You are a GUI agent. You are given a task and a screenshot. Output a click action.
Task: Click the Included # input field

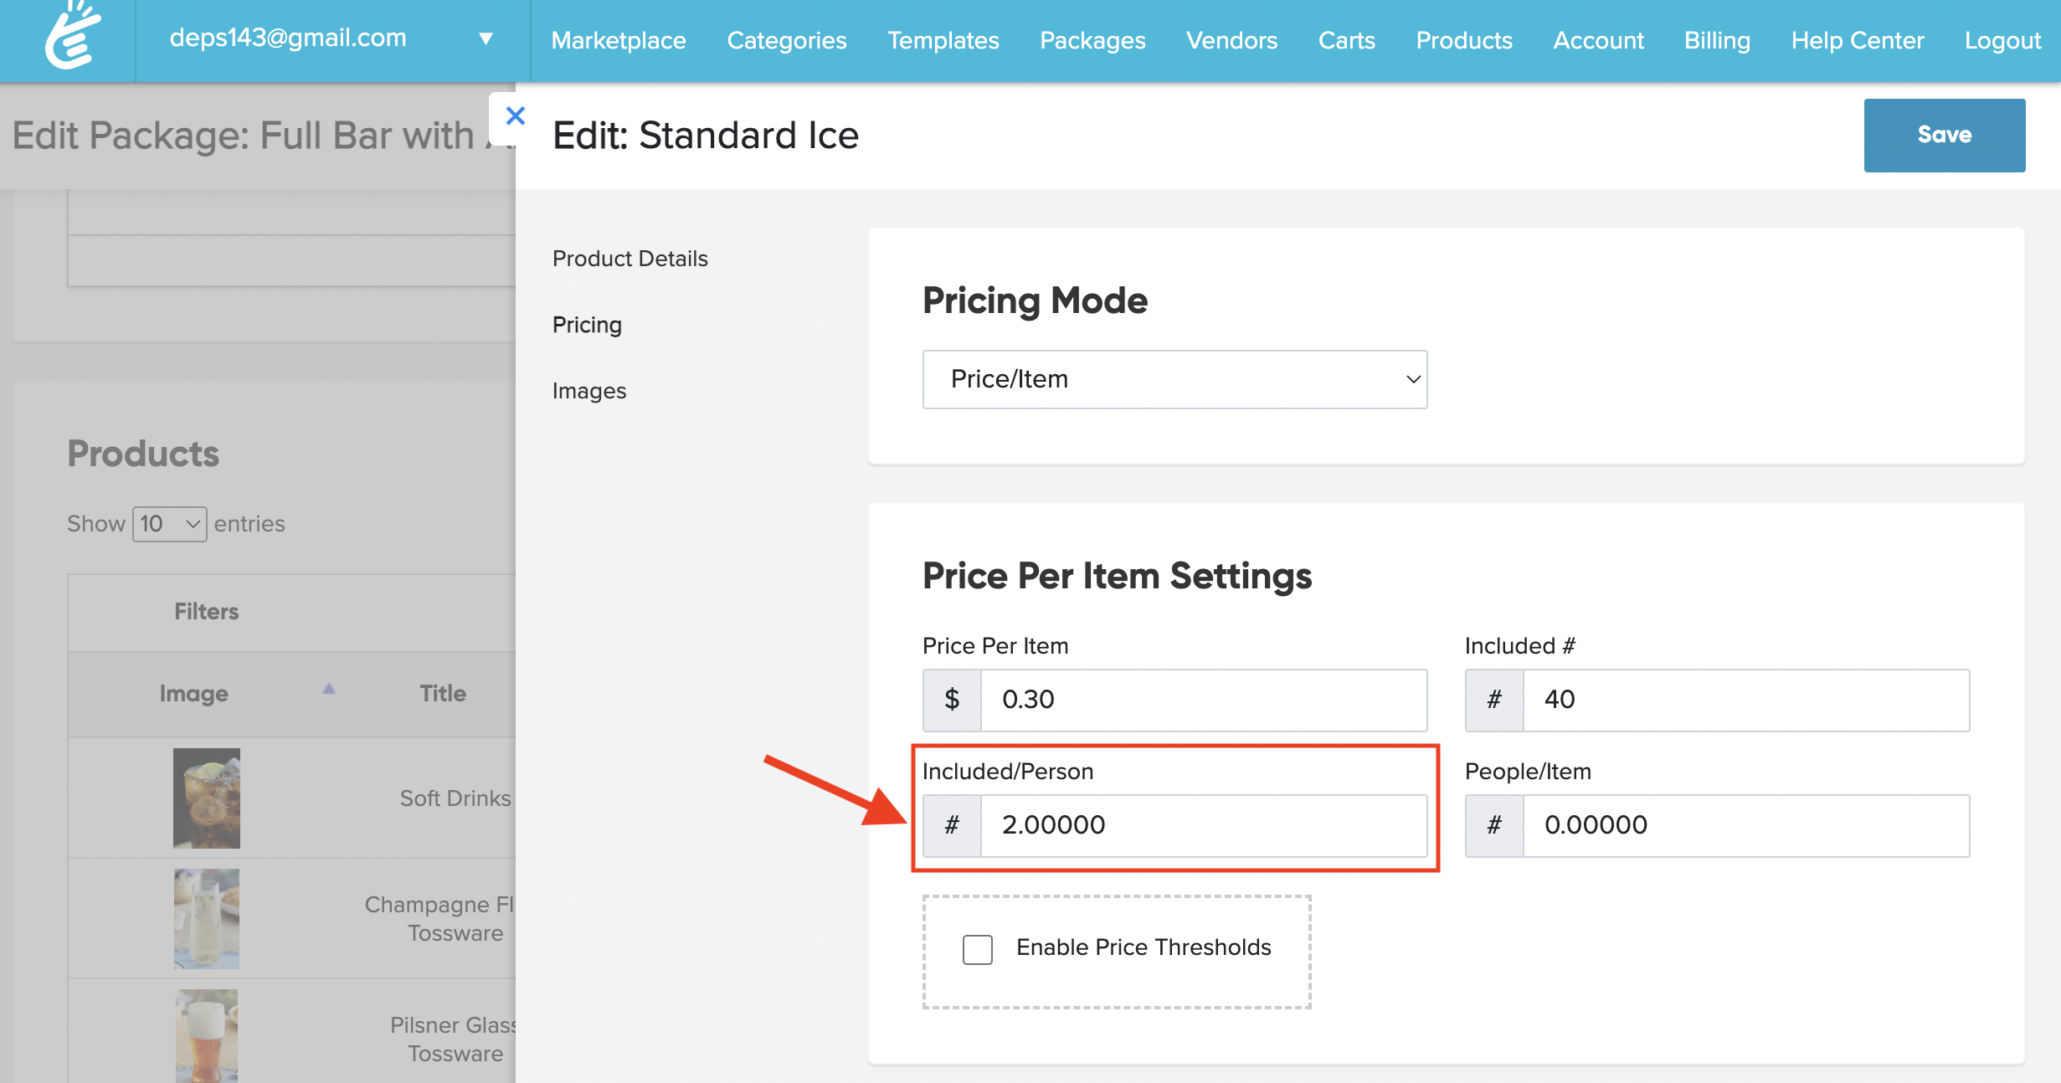(1745, 700)
